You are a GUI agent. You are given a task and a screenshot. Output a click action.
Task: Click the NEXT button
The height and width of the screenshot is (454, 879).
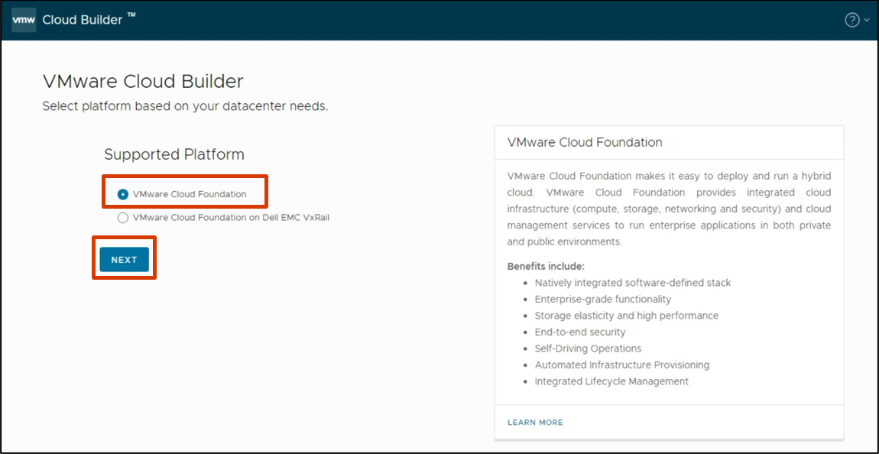point(124,260)
